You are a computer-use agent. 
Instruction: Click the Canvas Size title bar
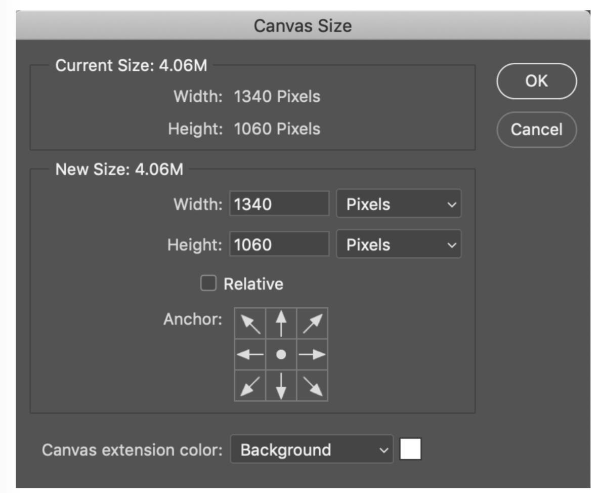pos(303,26)
